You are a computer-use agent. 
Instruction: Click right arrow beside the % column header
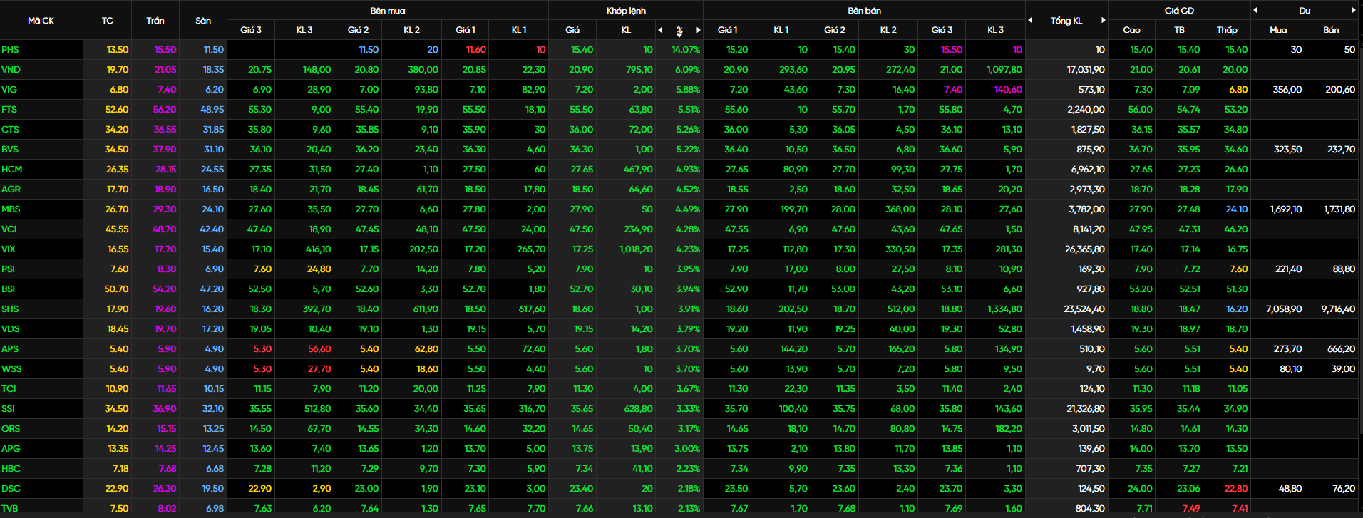click(x=698, y=30)
